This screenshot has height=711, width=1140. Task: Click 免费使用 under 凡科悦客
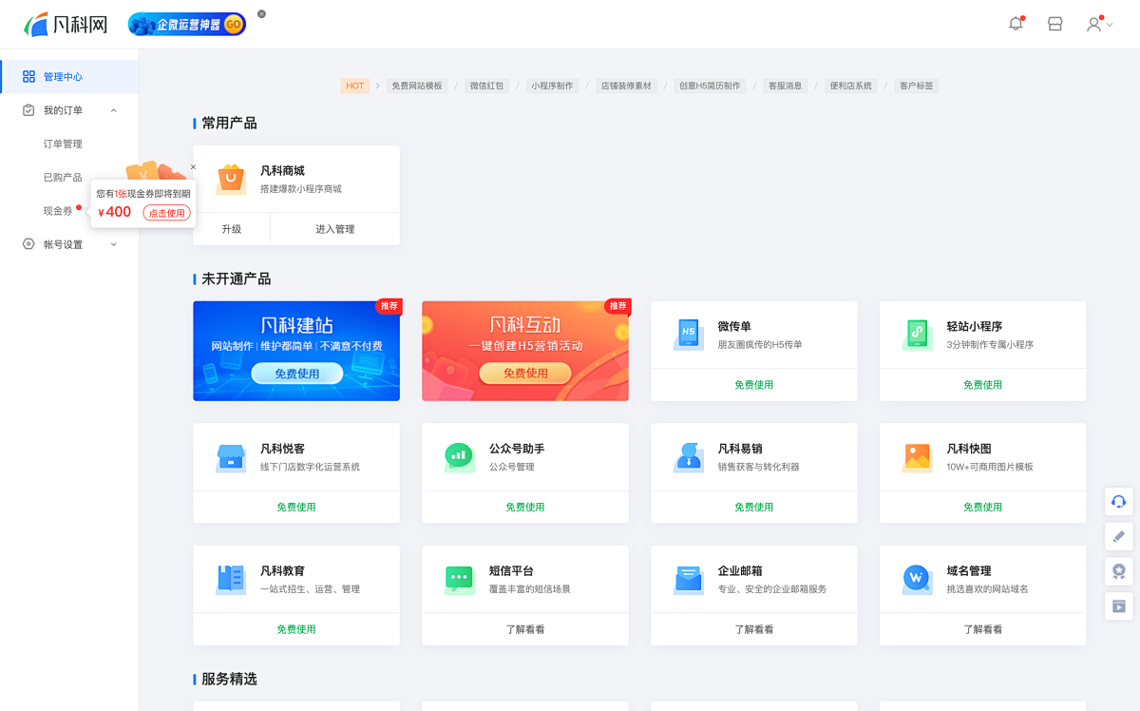pyautogui.click(x=296, y=507)
